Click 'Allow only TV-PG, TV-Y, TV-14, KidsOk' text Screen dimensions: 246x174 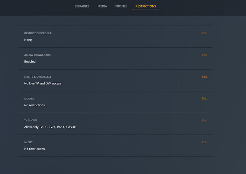[x=50, y=127]
